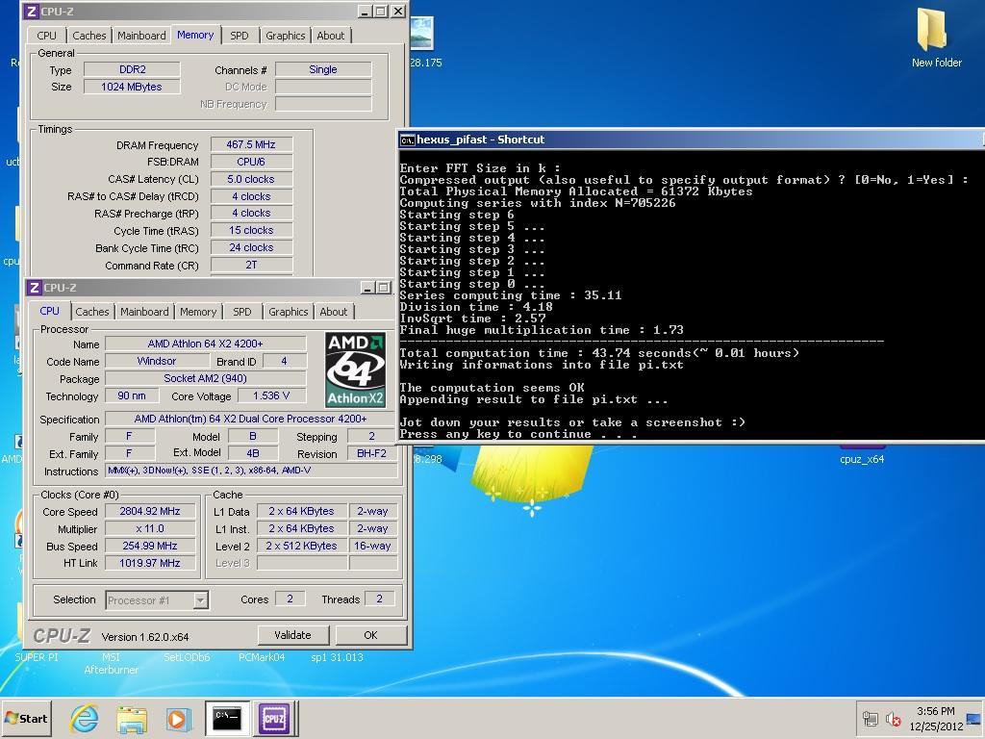Click the Validate button
This screenshot has width=985, height=739.
[x=292, y=635]
